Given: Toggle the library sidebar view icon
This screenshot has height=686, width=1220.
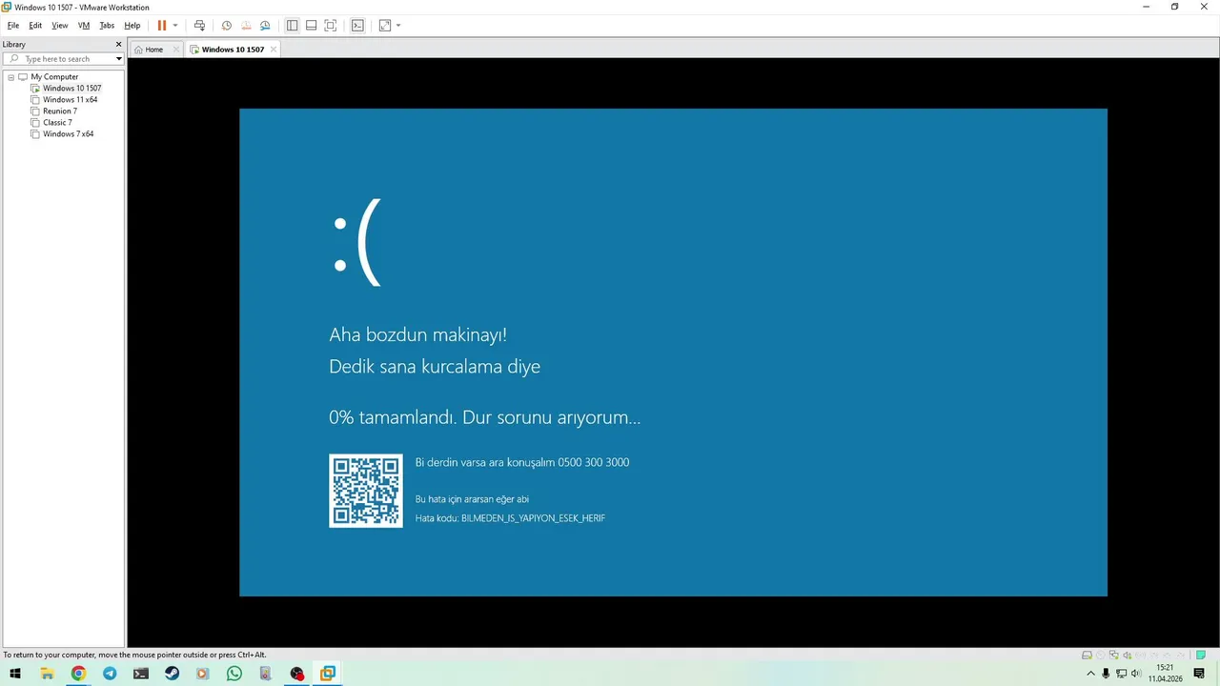Looking at the screenshot, I should [x=292, y=26].
